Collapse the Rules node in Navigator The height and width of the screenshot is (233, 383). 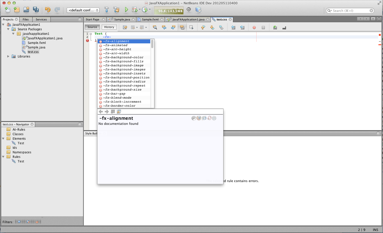[x=3, y=157]
